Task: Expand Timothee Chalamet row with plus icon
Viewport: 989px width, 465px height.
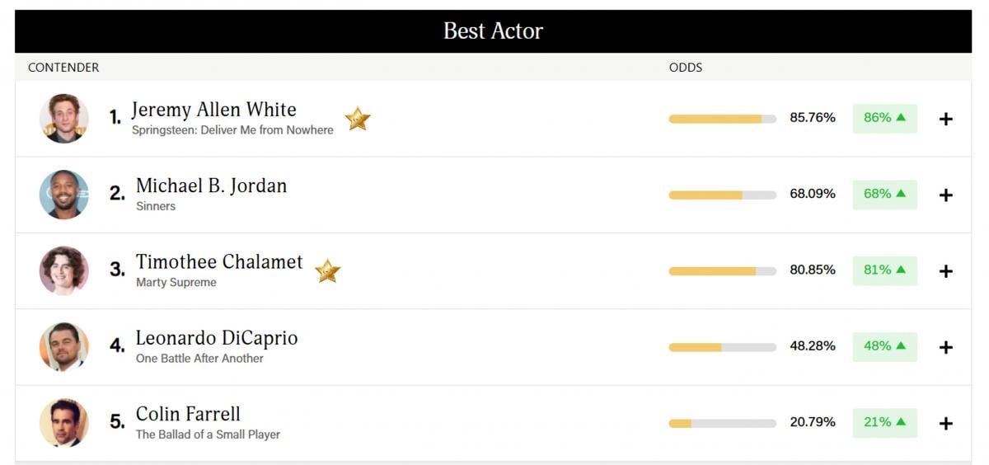Action: (x=946, y=271)
